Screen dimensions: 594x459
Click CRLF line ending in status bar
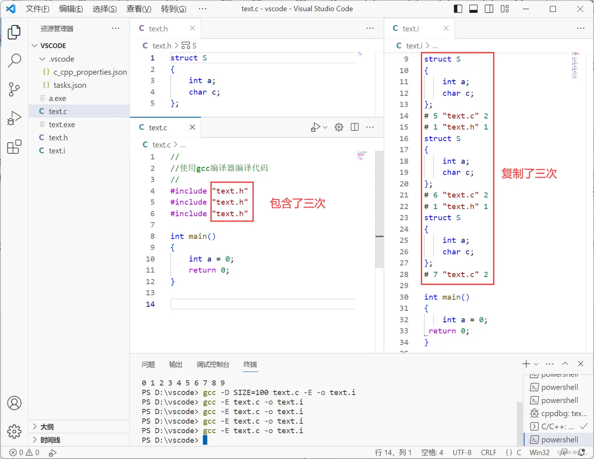pyautogui.click(x=488, y=452)
